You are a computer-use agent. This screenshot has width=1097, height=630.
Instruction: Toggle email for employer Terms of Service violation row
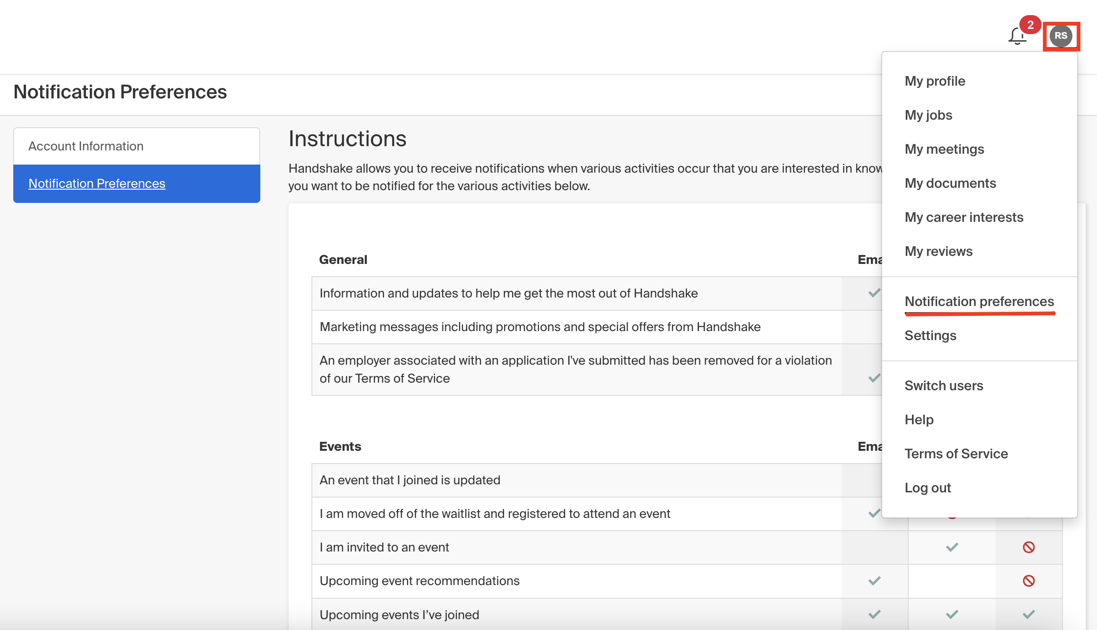(873, 378)
